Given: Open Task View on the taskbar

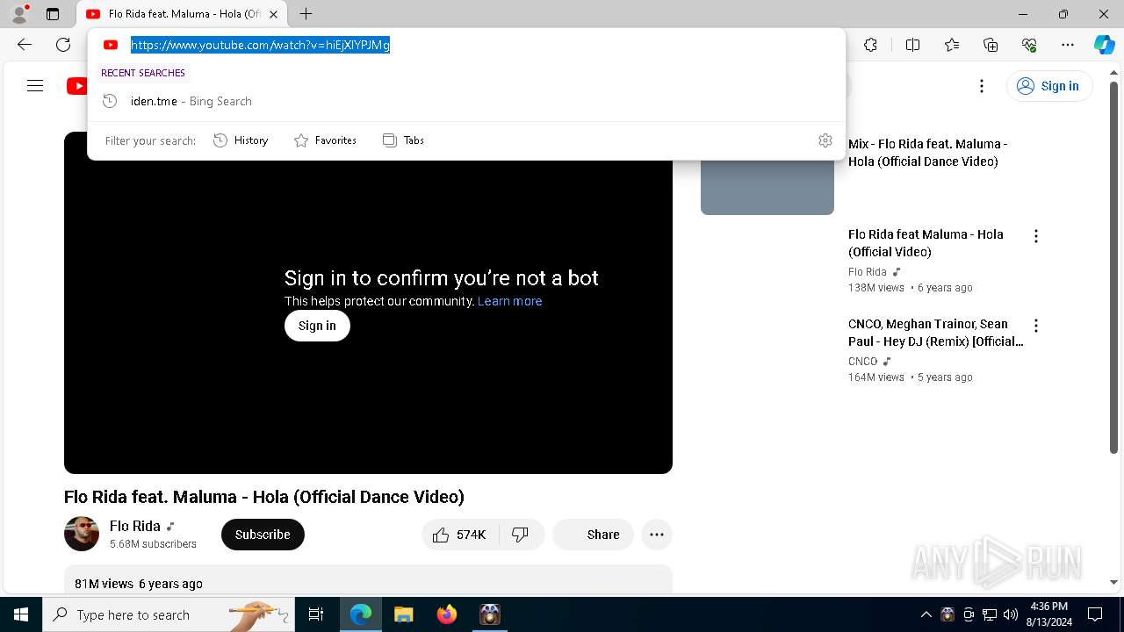Looking at the screenshot, I should pyautogui.click(x=316, y=614).
